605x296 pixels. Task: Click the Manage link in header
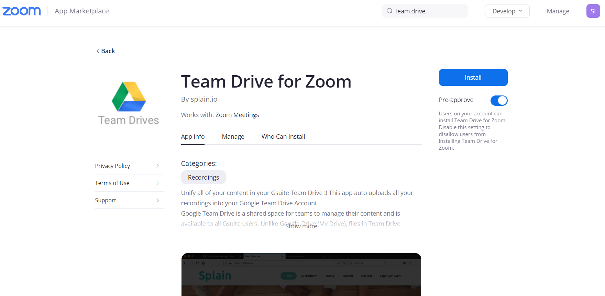558,11
